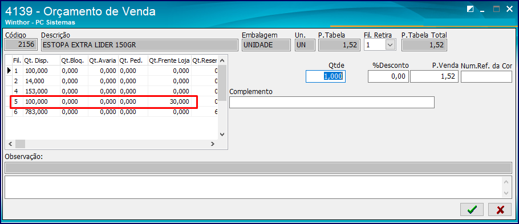Click the Qtde input field
519x224 pixels.
click(x=325, y=76)
